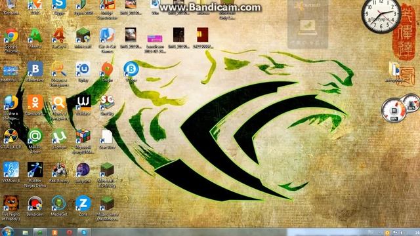Launch the Uplay shortcut
Viewport: 420px width, 236px height.
[83, 69]
